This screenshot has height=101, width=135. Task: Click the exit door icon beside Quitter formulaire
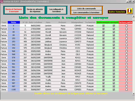pos(130,11)
